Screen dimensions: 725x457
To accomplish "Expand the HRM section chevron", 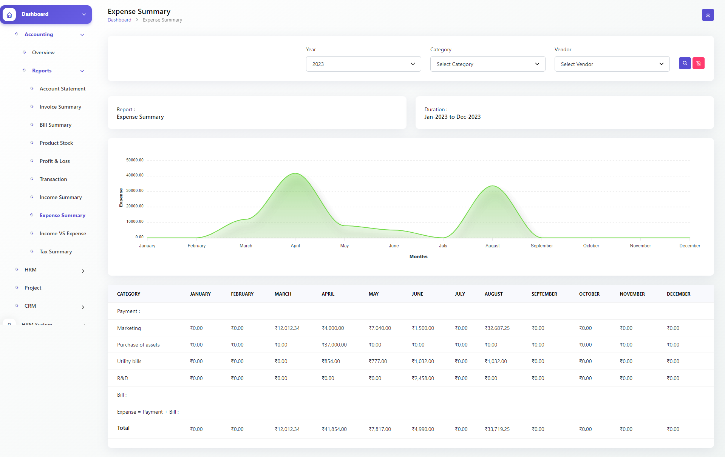I will coord(83,271).
